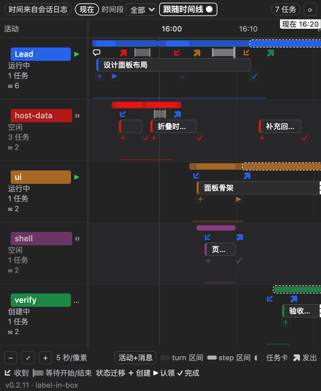Click the blue checkmark completing 设计面板布局
The image size is (321, 391).
pyautogui.click(x=254, y=76)
